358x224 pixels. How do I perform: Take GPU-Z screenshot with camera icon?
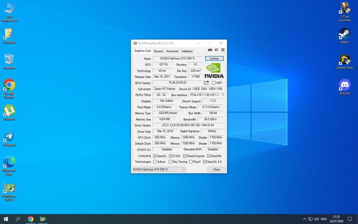click(x=210, y=50)
